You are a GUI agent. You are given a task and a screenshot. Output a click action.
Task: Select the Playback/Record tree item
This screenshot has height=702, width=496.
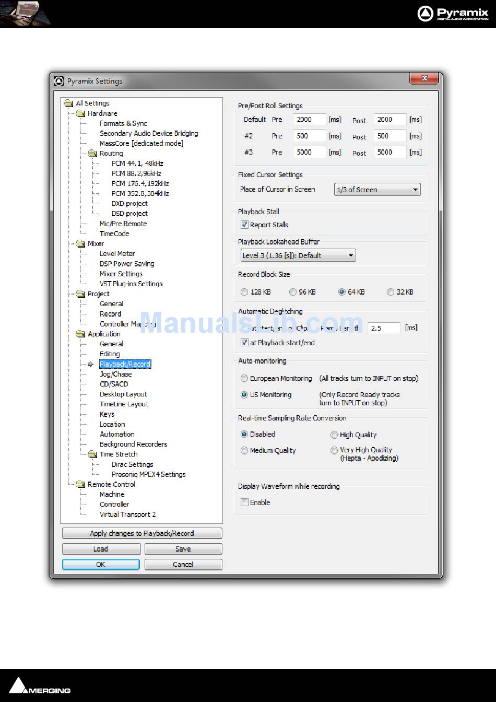coord(125,364)
